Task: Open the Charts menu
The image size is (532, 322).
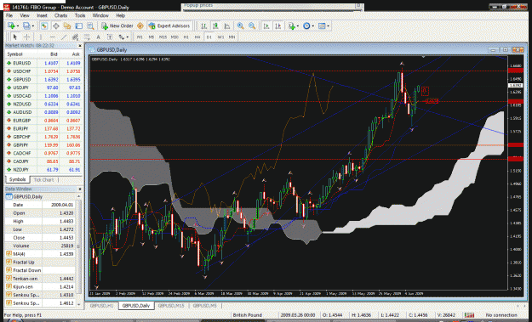Action: coord(60,15)
